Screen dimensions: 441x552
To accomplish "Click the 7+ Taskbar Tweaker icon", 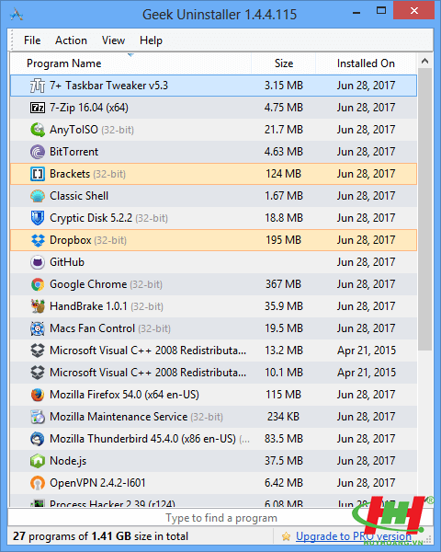I will click(x=38, y=86).
